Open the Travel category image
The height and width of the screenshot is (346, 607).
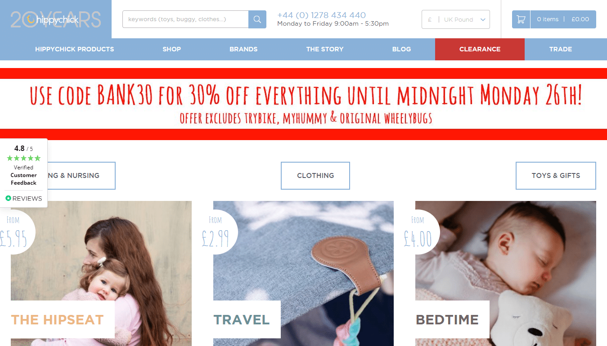tap(303, 273)
